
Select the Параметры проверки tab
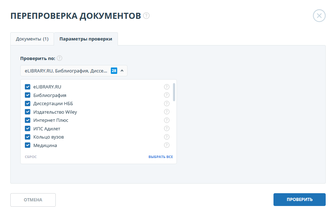(86, 39)
